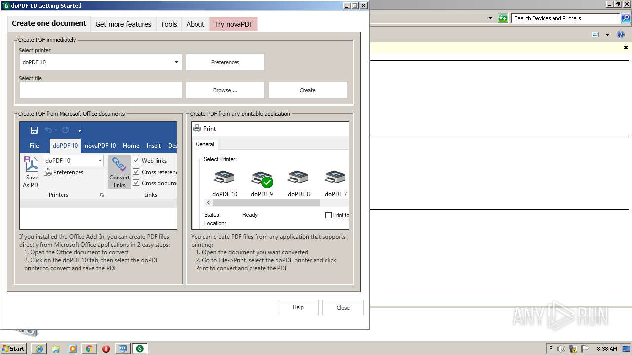Image resolution: width=632 pixels, height=355 pixels.
Task: Click the redo icon in Office preview
Action: (65, 130)
